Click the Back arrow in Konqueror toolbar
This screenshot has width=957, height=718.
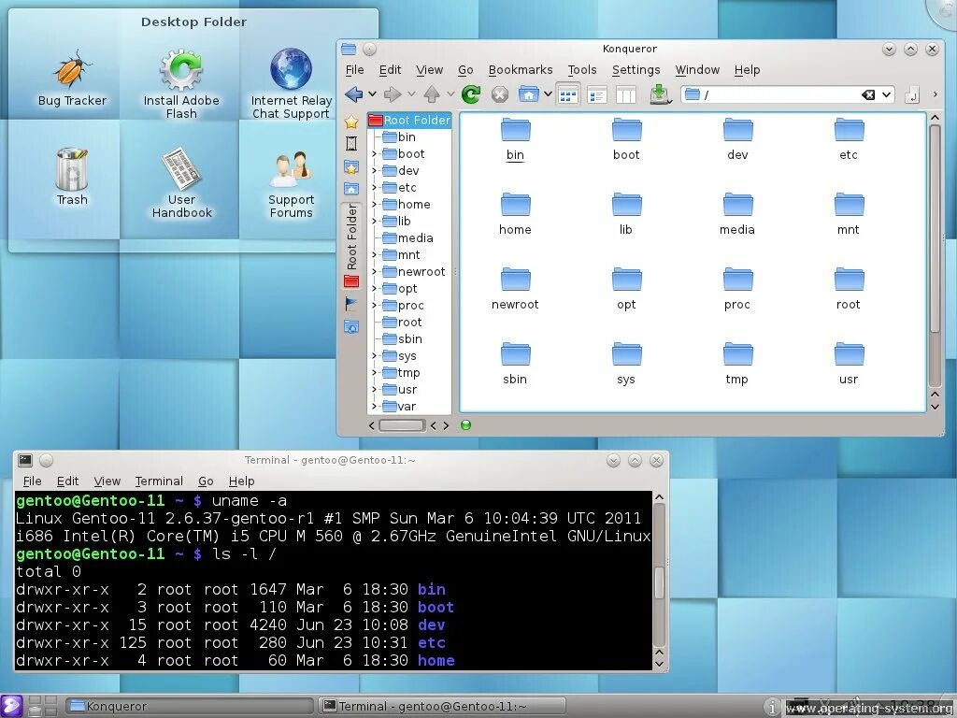point(353,94)
